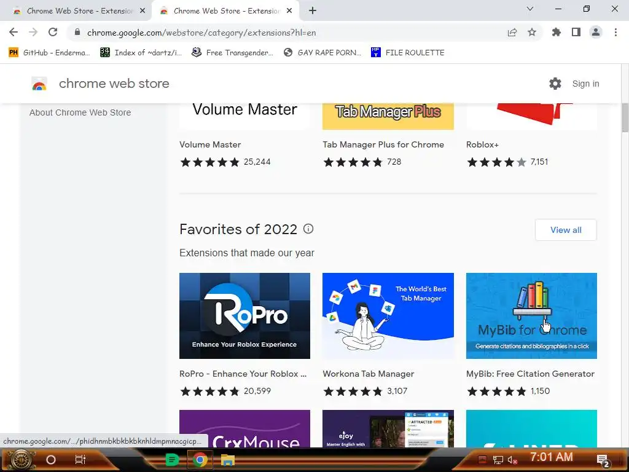
Task: Open a new tab with plus button
Action: coord(313,10)
